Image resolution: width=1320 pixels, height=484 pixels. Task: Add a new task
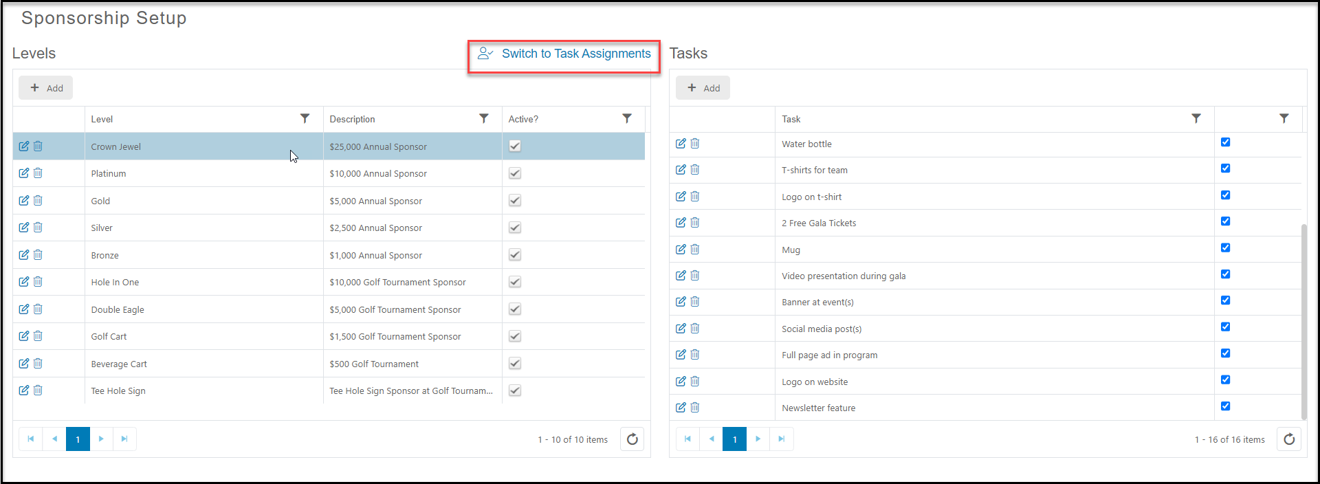pyautogui.click(x=703, y=88)
